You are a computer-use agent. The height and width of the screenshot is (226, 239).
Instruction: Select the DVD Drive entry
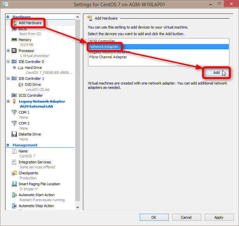(33, 85)
